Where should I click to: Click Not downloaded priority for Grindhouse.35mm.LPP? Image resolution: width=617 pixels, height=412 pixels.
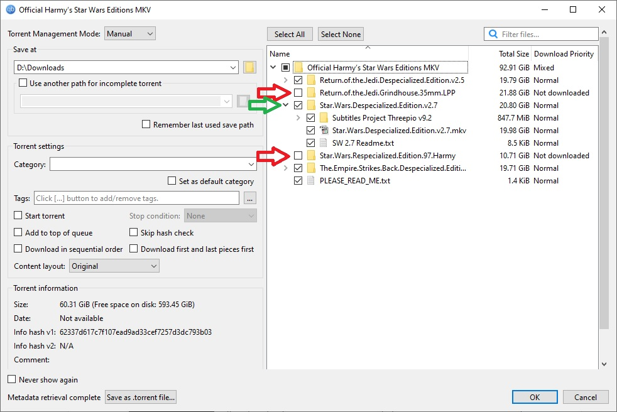(561, 93)
